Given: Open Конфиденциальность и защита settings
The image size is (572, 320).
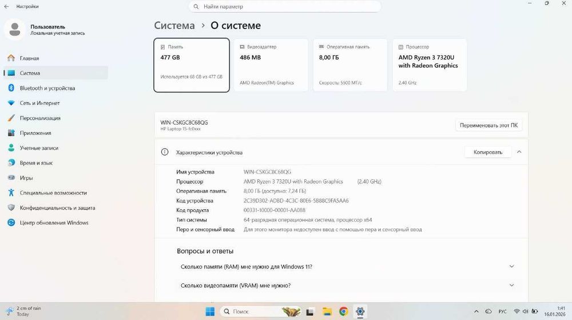Looking at the screenshot, I should pos(56,208).
